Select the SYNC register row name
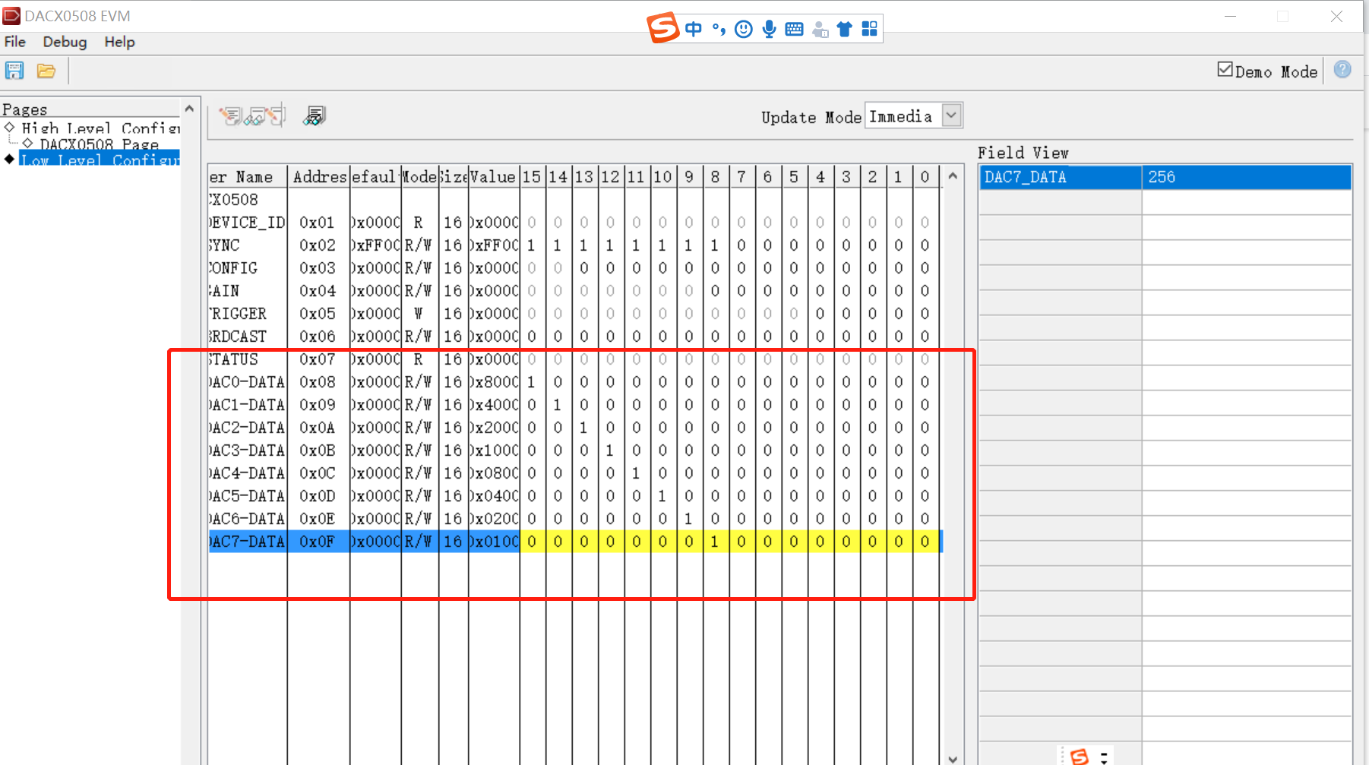This screenshot has height=765, width=1369. click(248, 245)
